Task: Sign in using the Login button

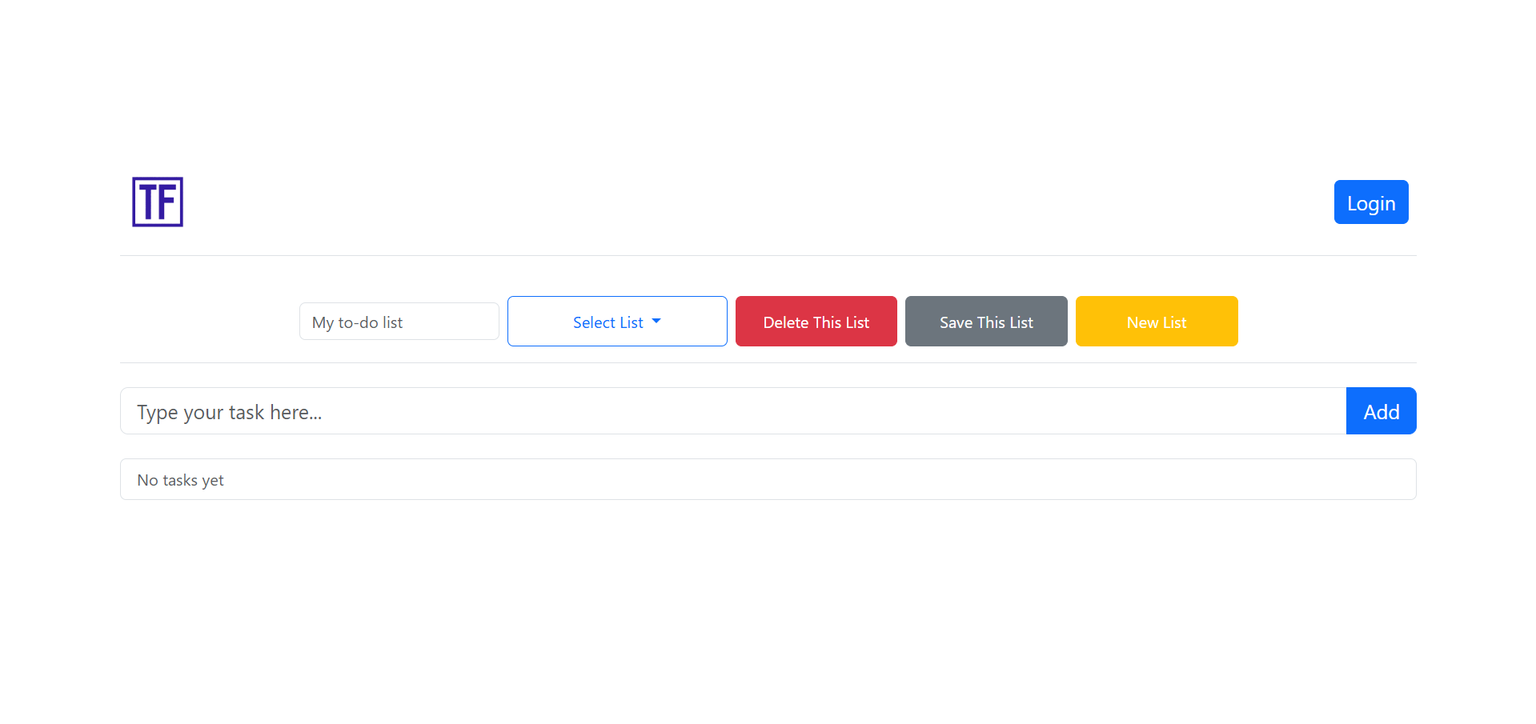Action: [x=1370, y=202]
